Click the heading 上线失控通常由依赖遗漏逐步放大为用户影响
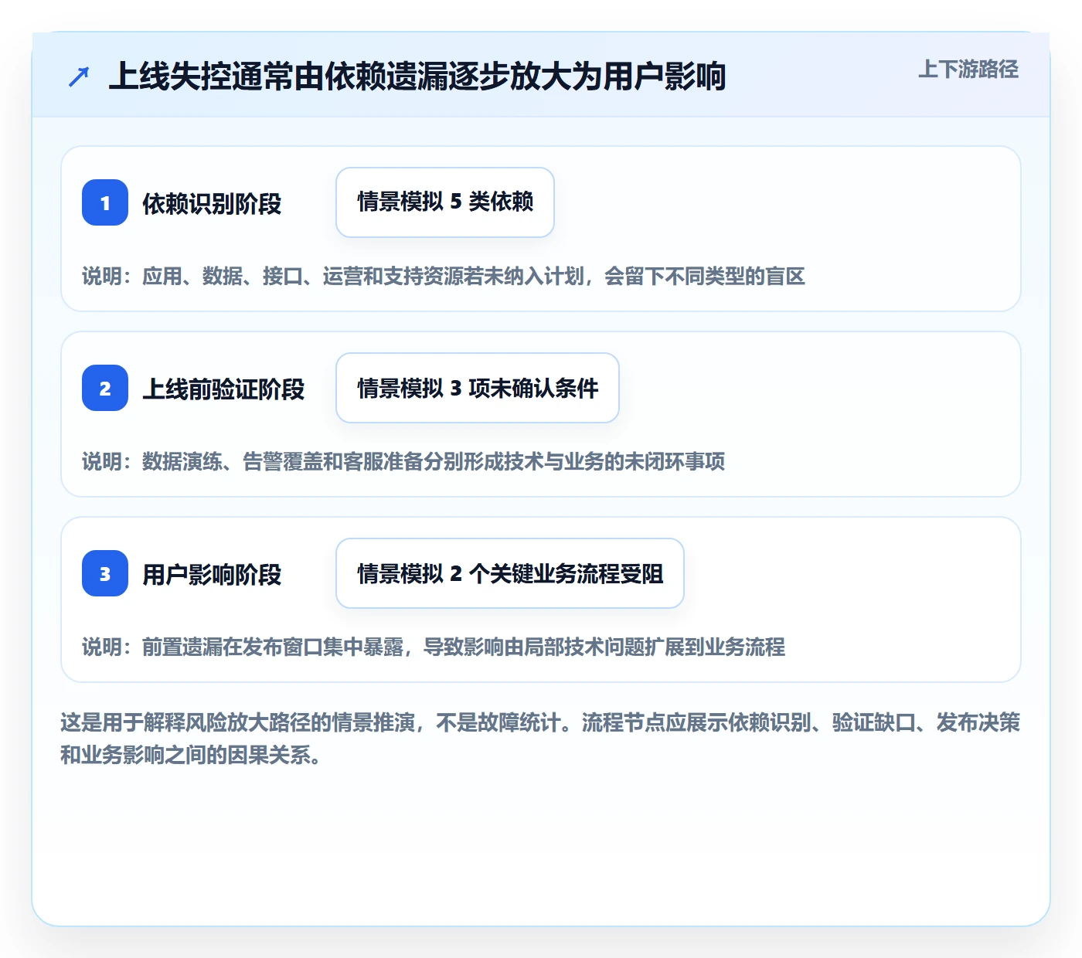This screenshot has width=1082, height=958. 417,76
